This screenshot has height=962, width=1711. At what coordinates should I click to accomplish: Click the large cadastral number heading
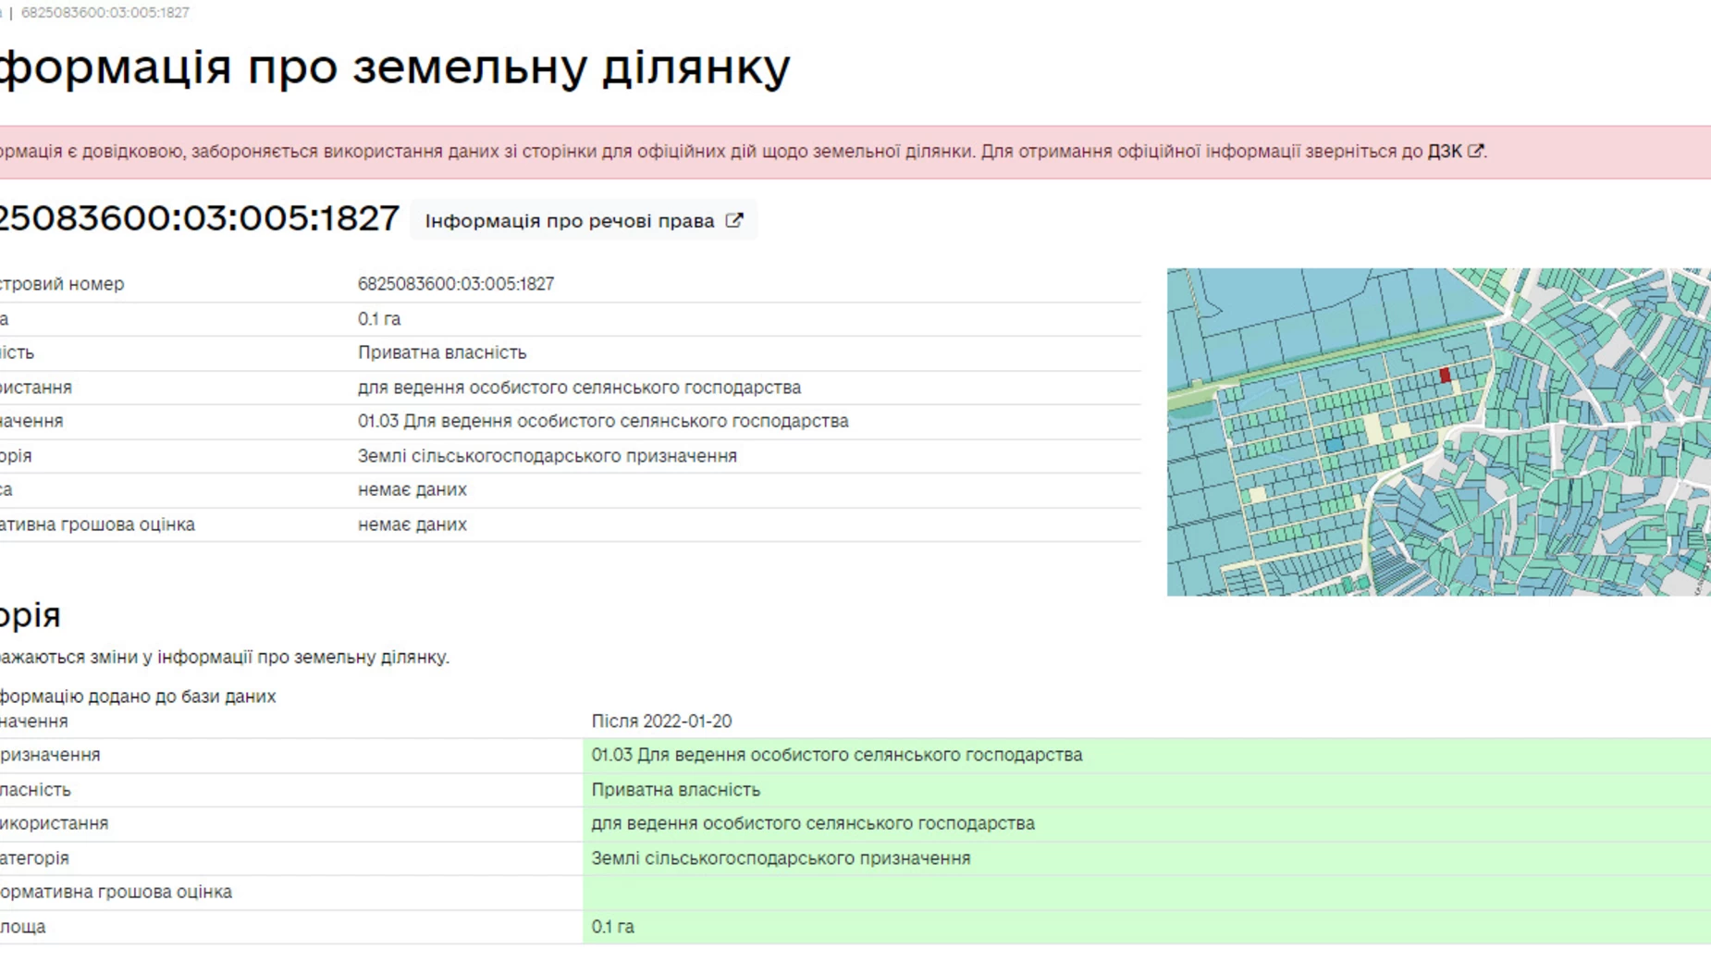[197, 219]
